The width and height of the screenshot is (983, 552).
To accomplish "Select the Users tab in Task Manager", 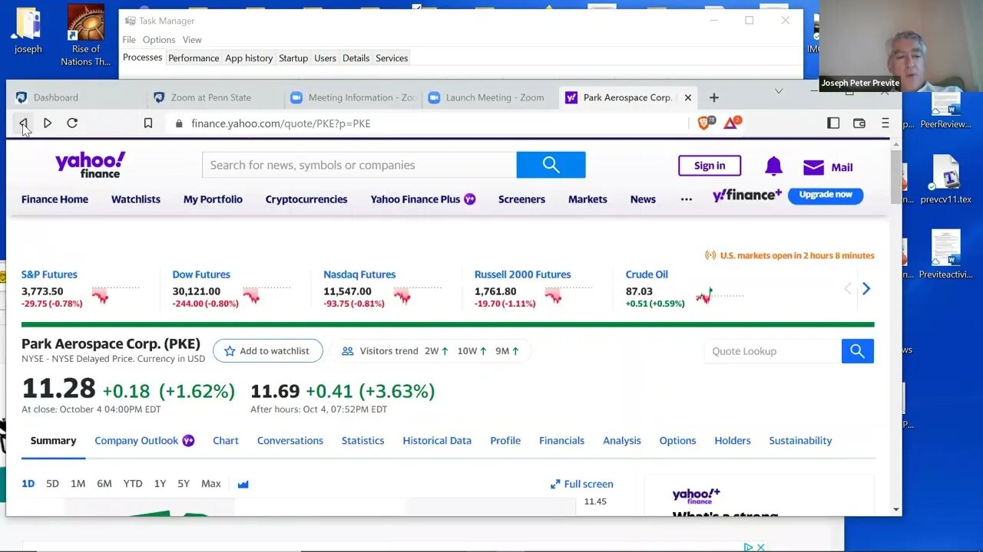I will click(325, 58).
